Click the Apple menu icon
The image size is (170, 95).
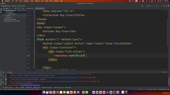tap(2, 1)
